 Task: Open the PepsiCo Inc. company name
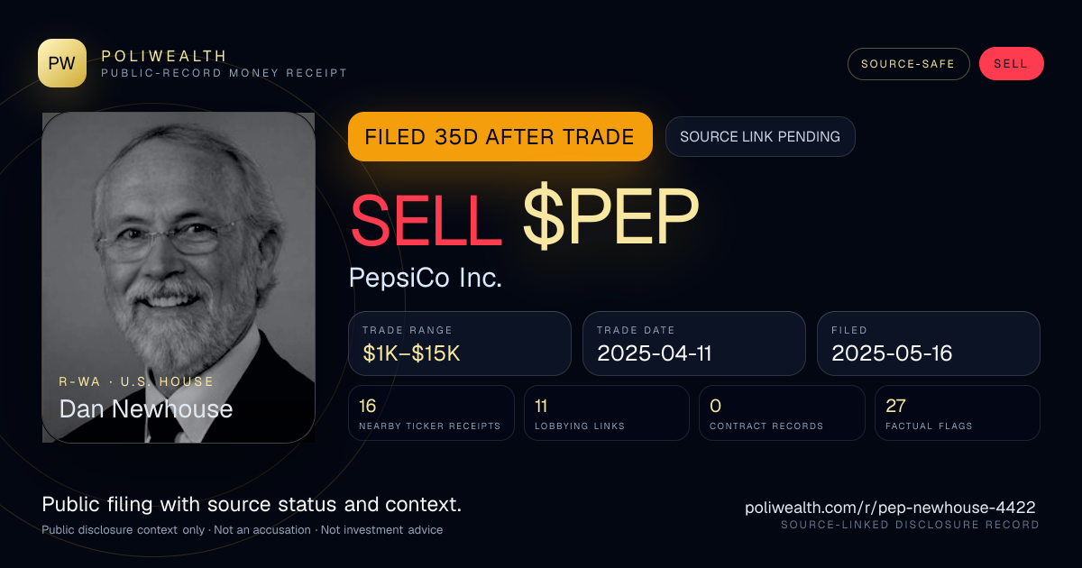pos(425,278)
